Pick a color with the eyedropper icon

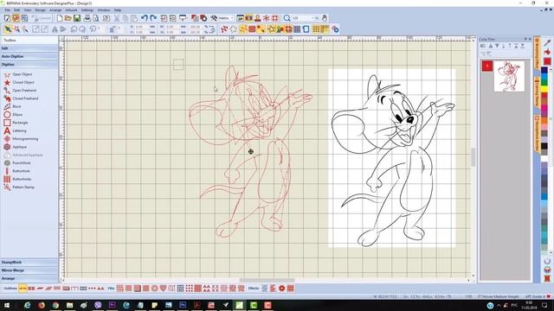pos(547,42)
